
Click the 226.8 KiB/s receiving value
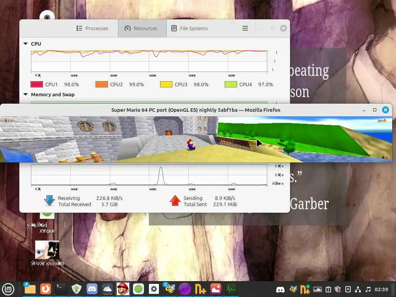click(x=109, y=198)
